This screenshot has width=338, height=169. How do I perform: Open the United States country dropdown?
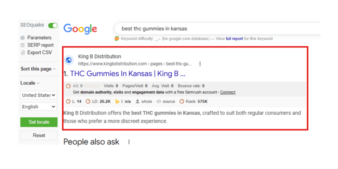39,95
